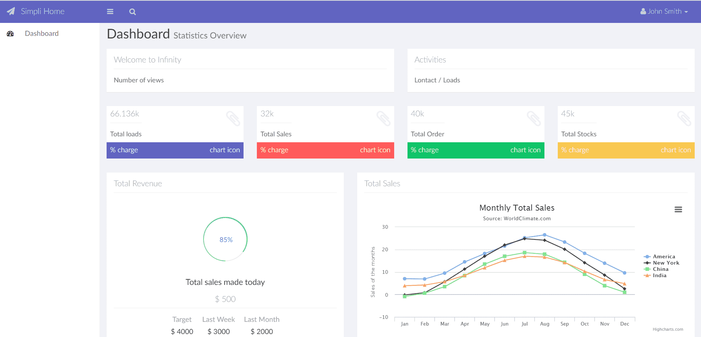This screenshot has width=701, height=337.
Task: Click the paper plane logo icon
Action: click(x=11, y=11)
